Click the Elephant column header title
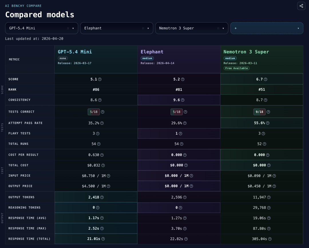 click(x=152, y=52)
